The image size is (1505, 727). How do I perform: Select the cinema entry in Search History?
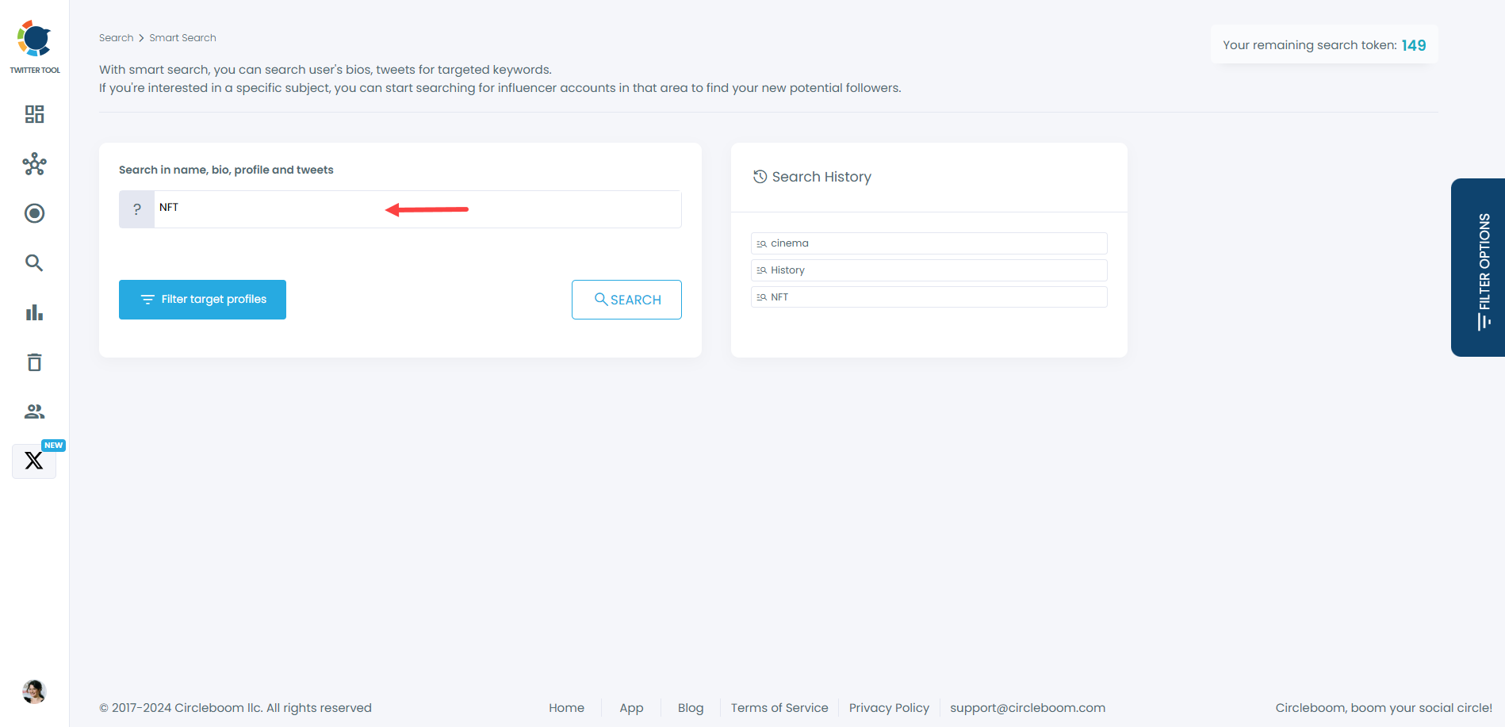click(929, 243)
